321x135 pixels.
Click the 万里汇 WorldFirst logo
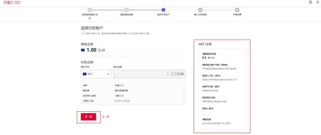(12, 2)
